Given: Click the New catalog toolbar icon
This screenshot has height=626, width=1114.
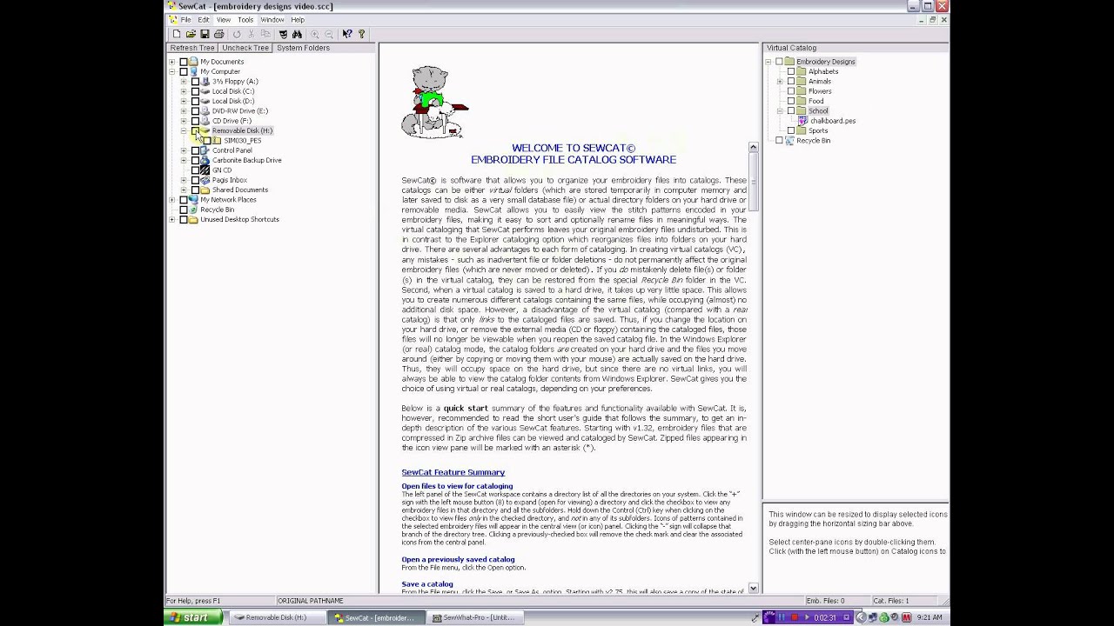Looking at the screenshot, I should coord(177,34).
